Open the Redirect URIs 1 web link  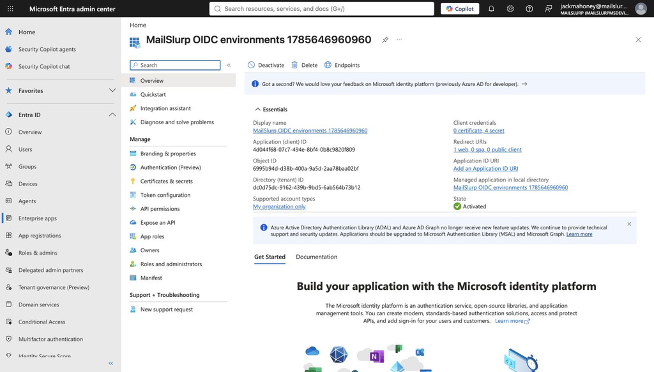coord(487,150)
